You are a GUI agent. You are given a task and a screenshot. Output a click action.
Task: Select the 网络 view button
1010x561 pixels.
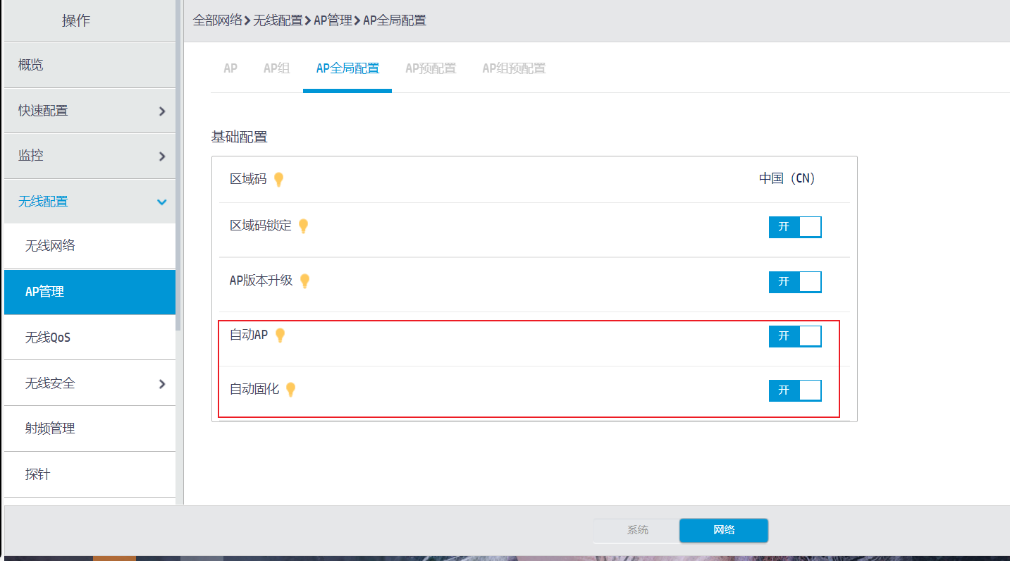pos(724,530)
